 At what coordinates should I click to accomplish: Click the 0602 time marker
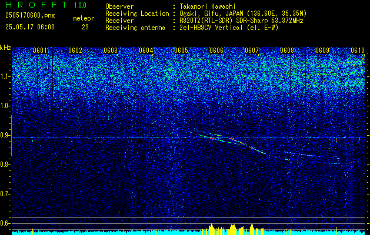coord(75,51)
